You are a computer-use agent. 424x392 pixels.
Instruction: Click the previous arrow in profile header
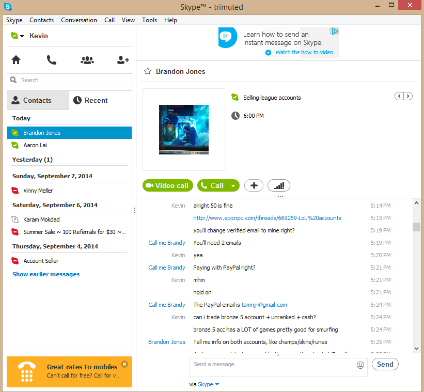point(399,96)
